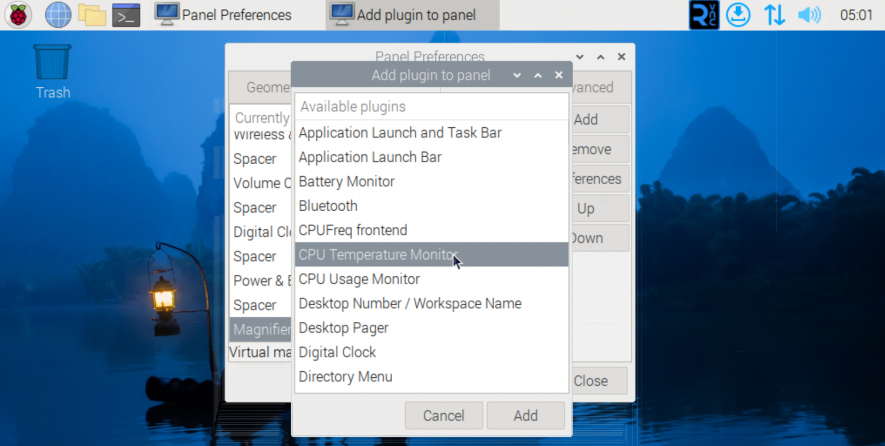Click the download/updates tray icon

tap(738, 15)
